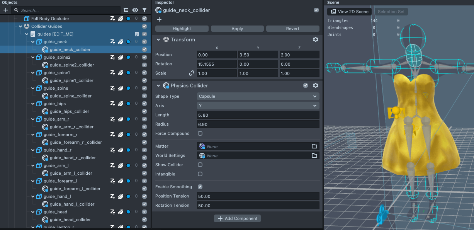The image size is (474, 230).
Task: Open the hierarchy list view options icon
Action: coord(126,10)
